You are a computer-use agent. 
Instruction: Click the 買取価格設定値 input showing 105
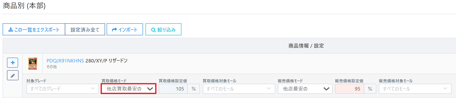(x=173, y=89)
